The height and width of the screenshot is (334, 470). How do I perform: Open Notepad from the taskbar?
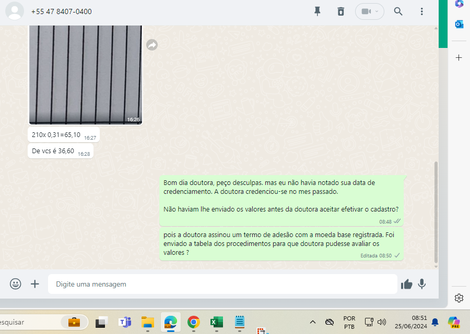coord(240,321)
